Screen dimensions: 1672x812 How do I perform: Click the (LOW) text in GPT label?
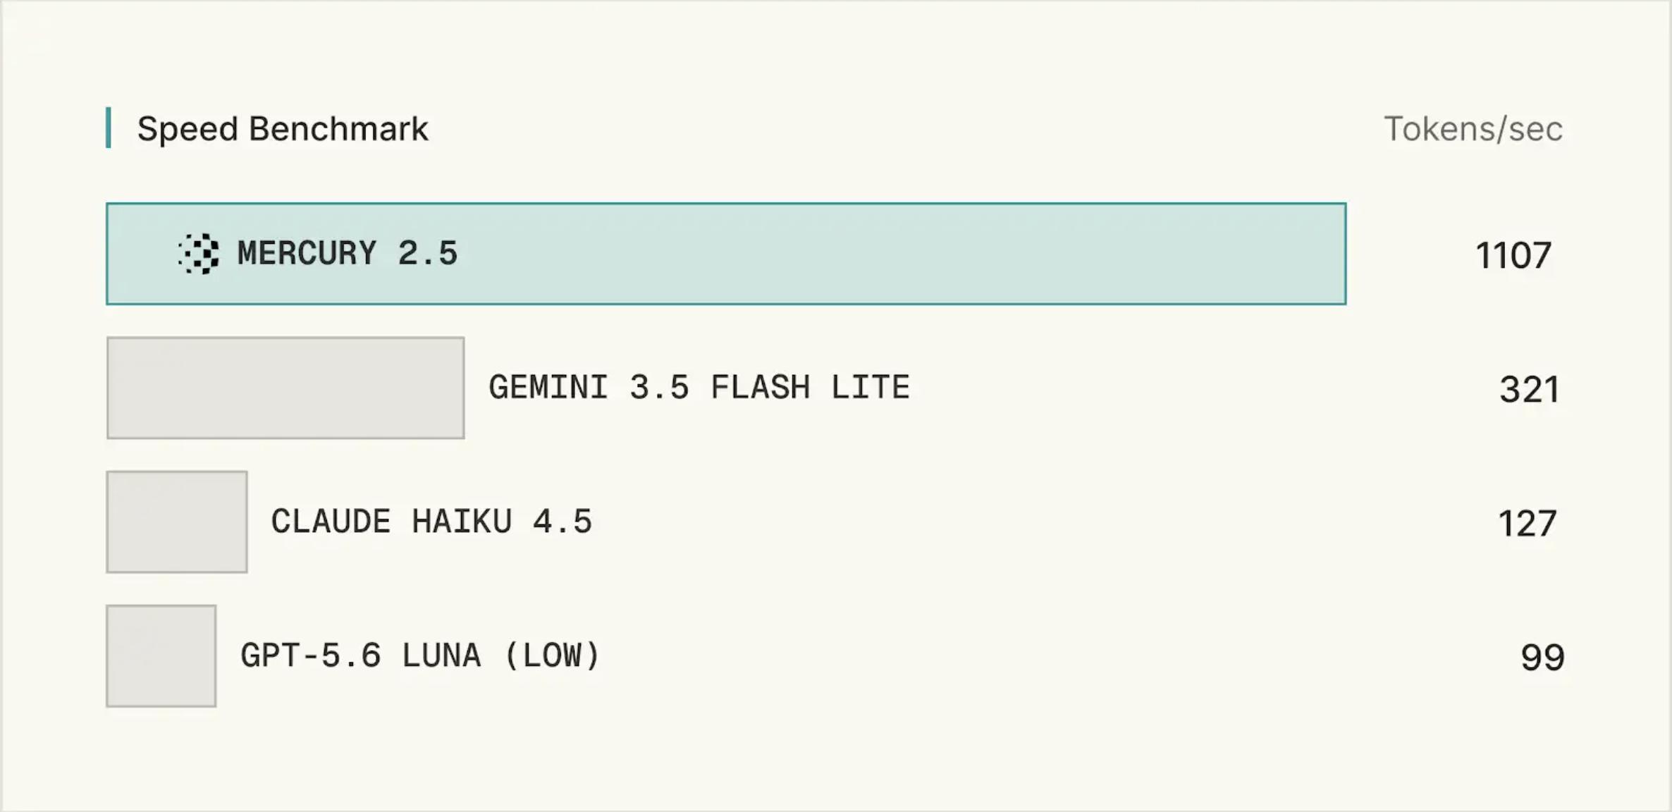click(552, 656)
